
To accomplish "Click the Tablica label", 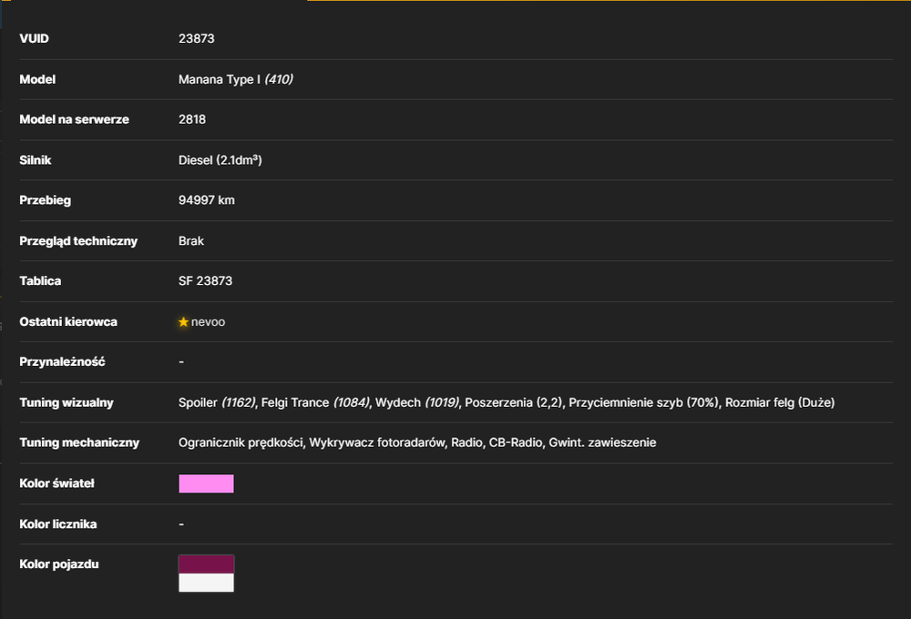I will 40,281.
